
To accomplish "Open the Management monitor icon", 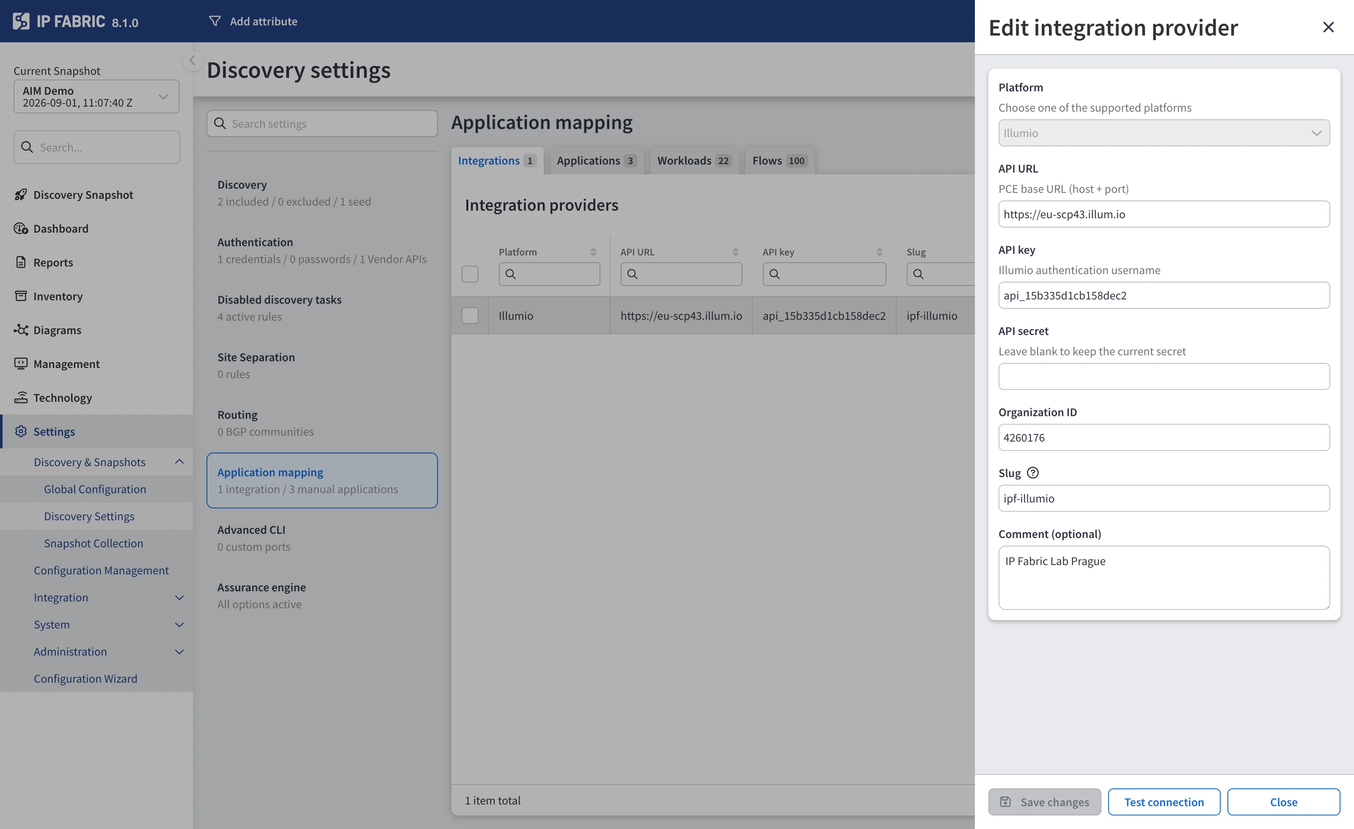I will [x=21, y=364].
